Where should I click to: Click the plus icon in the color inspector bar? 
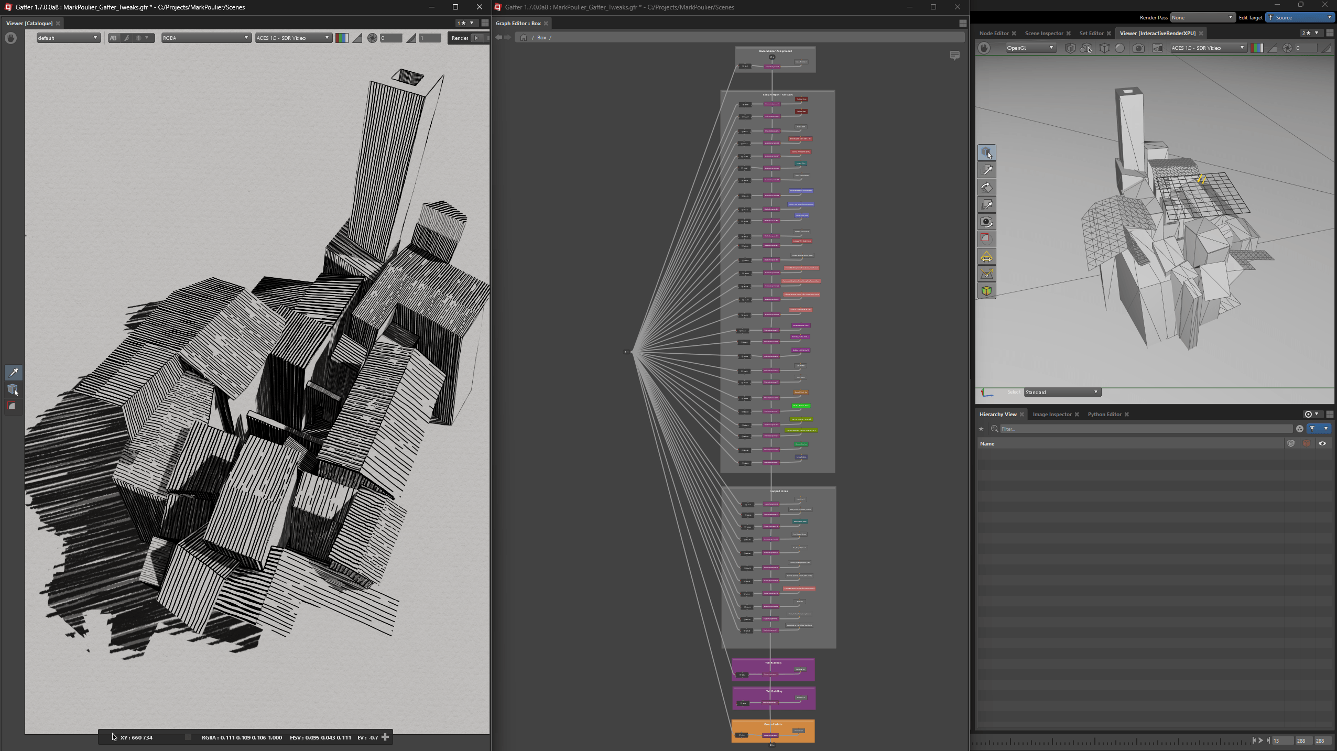coord(385,737)
